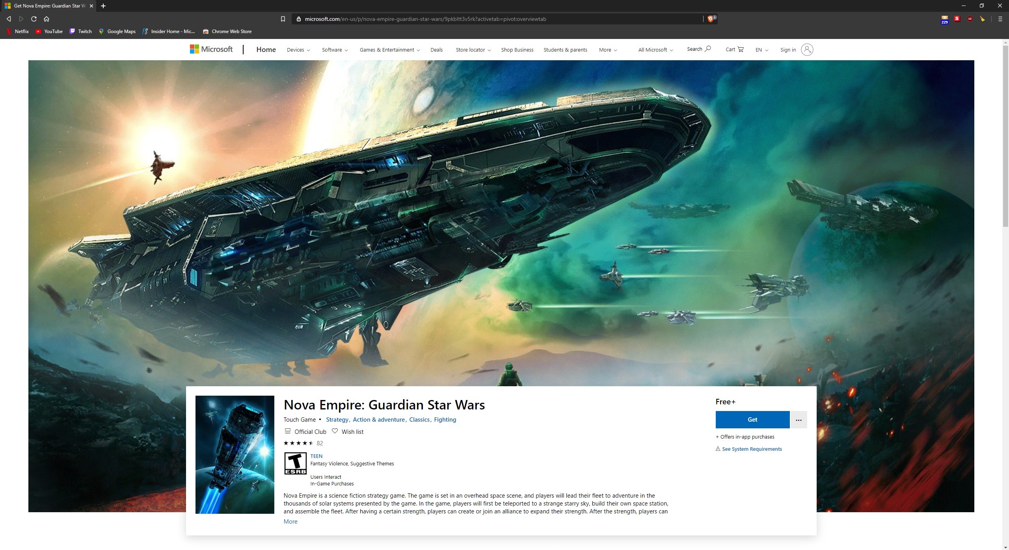The image size is (1009, 550).
Task: Open the Google Maps bookmark
Action: (x=117, y=31)
